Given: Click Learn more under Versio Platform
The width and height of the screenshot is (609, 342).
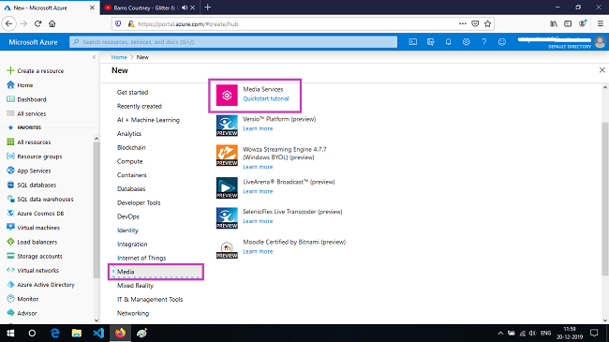Looking at the screenshot, I should [258, 128].
